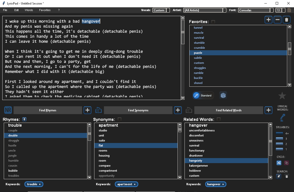Viewport: 294px width, 192px height.
Task: Click the page icon beside the font size
Action: [289, 10]
